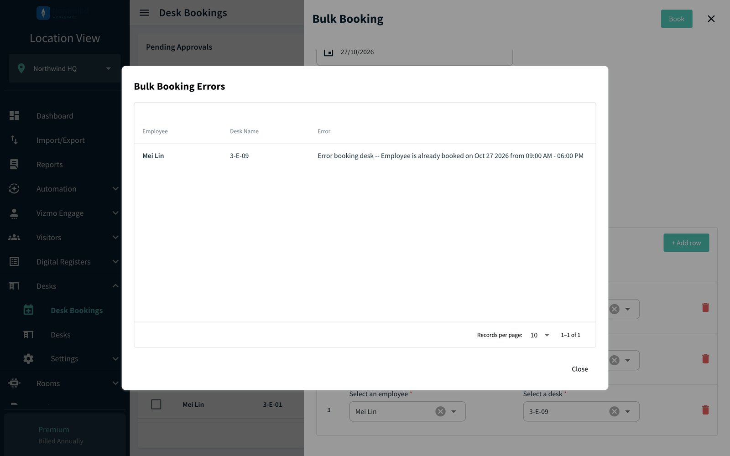The width and height of the screenshot is (730, 456).
Task: Click the Automation icon
Action: (14, 189)
